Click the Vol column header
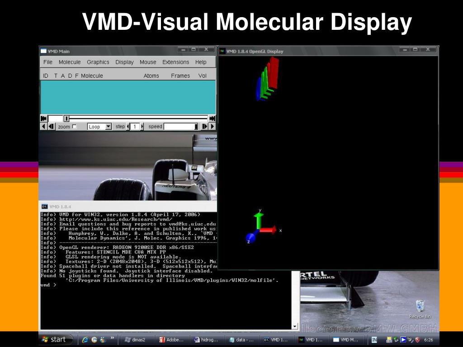 point(202,76)
